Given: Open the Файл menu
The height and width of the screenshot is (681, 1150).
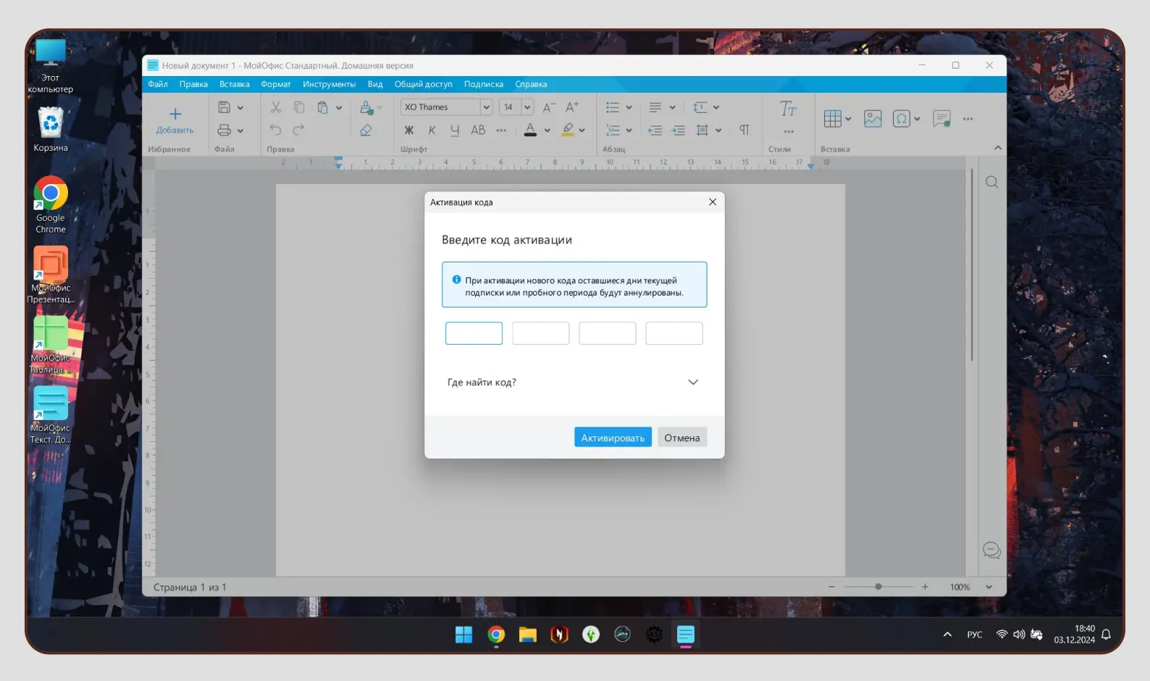Looking at the screenshot, I should click(x=158, y=85).
